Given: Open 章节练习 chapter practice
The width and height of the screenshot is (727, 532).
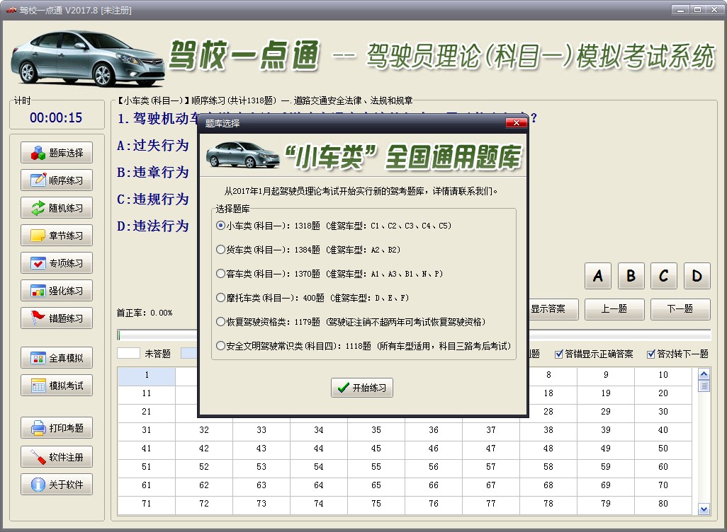Looking at the screenshot, I should 57,235.
